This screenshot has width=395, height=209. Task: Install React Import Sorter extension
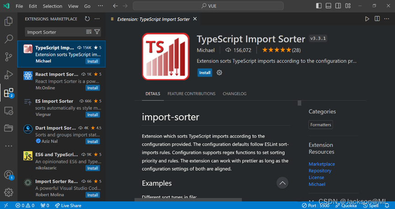click(x=93, y=88)
